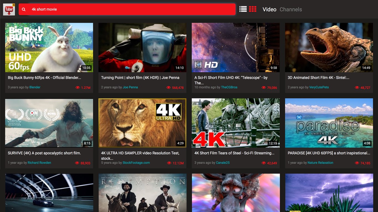Viewport: 378px width, 212px height.
Task: Click the eye icon beside 74,185 views
Action: (x=357, y=163)
